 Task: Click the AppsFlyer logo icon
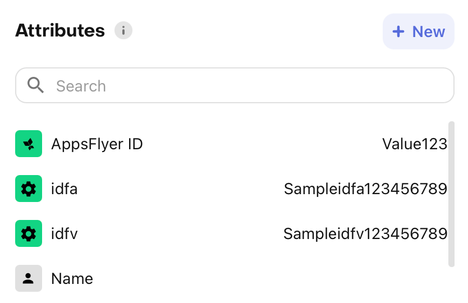(29, 144)
